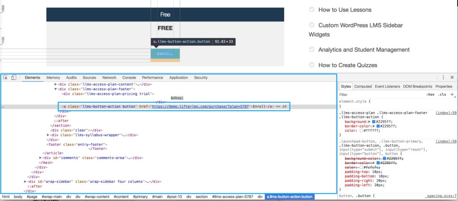
Task: Select the div class clear DOM line
Action: pos(76,130)
